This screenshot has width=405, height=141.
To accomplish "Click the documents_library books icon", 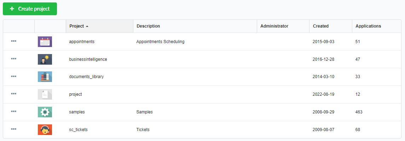I will [x=45, y=77].
